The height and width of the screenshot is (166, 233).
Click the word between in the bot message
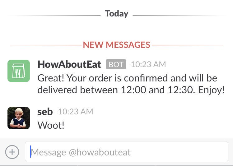point(99,90)
